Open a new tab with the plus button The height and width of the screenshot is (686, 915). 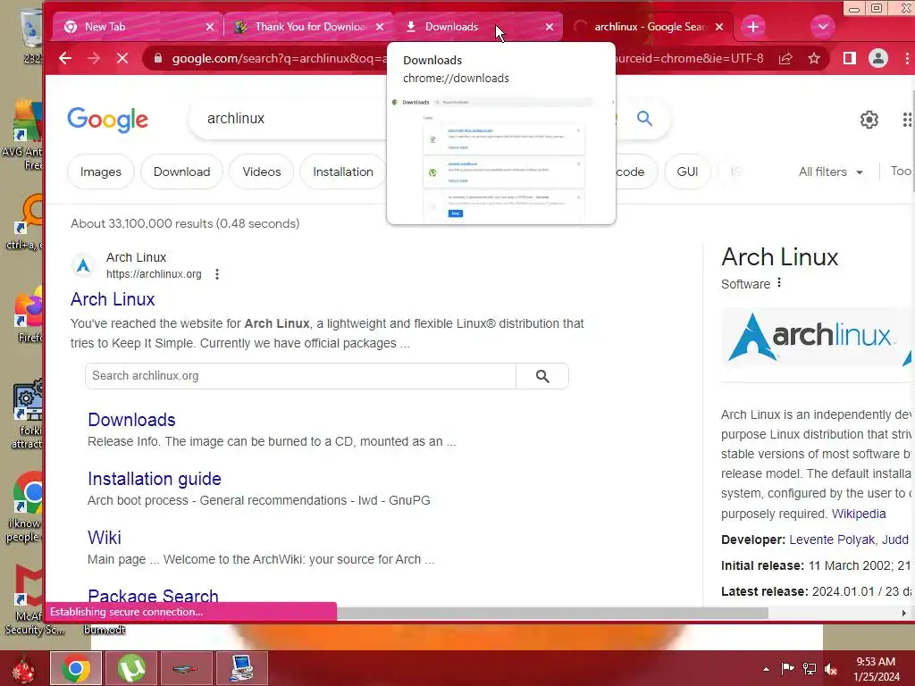point(752,27)
